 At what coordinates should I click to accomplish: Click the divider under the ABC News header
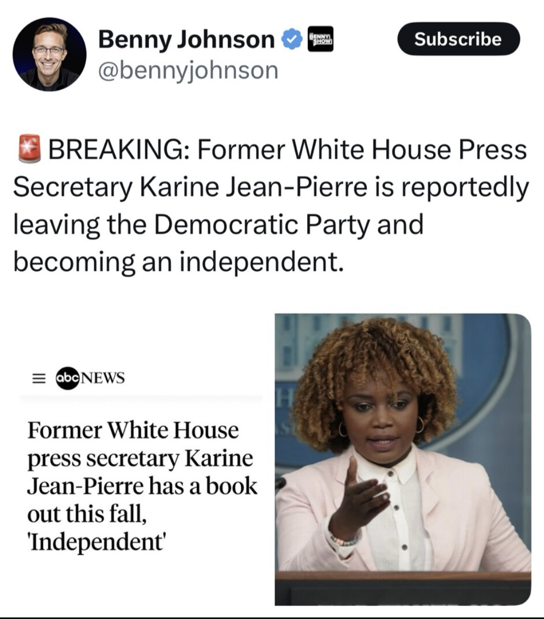[141, 398]
